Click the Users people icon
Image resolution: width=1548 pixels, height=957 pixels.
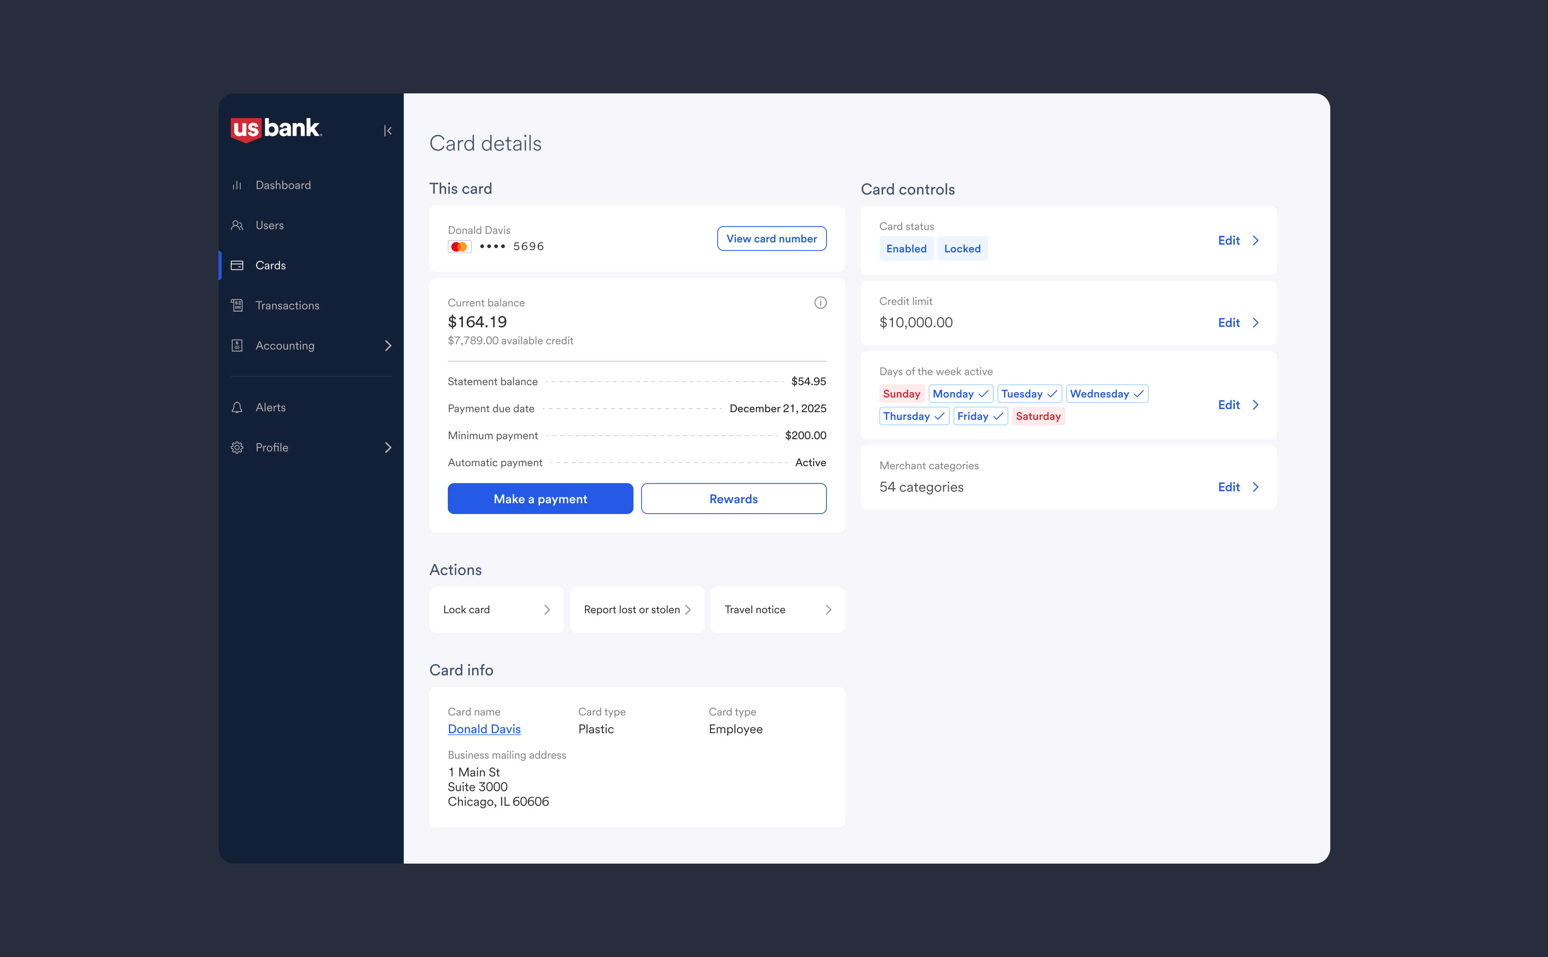[237, 225]
